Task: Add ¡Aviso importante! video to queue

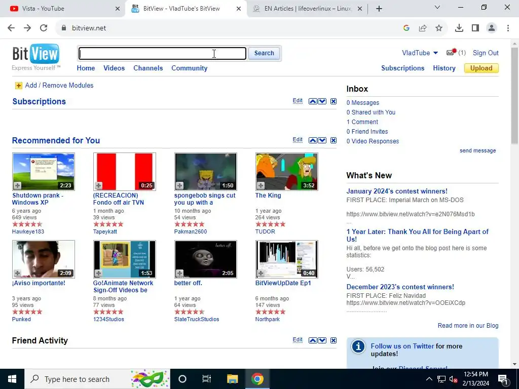Action: [x=17, y=273]
